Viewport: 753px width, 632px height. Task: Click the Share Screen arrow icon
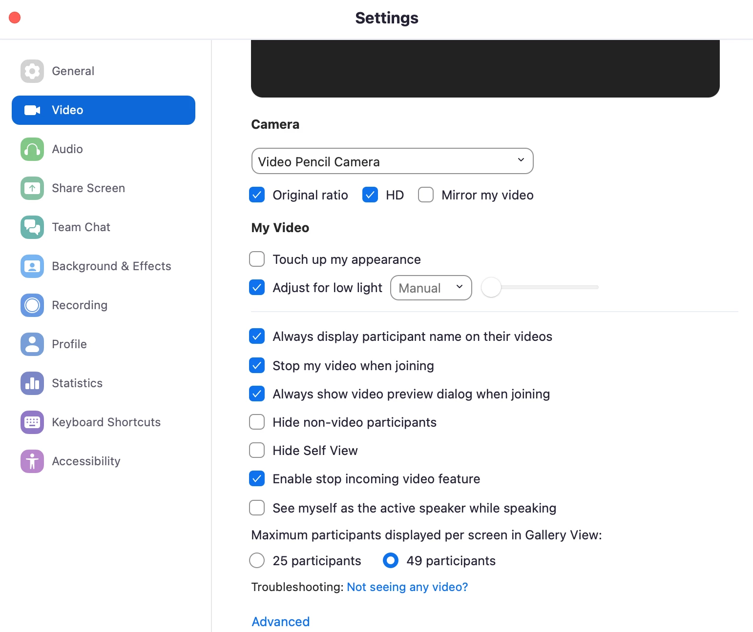pyautogui.click(x=32, y=188)
